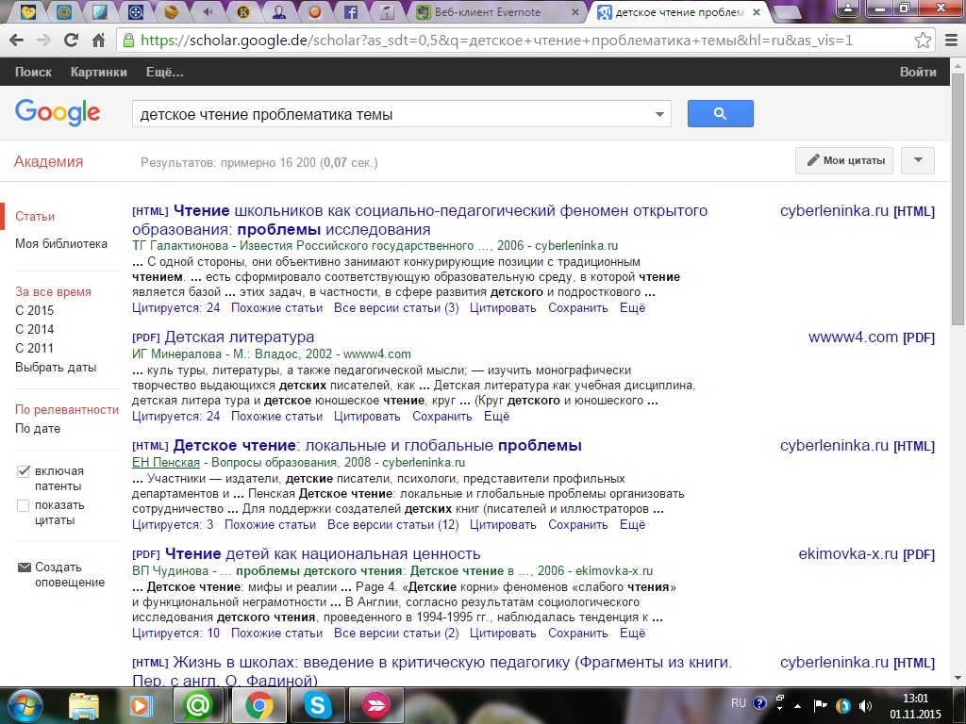The image size is (966, 724).
Task: Filter results С 2014
Action: click(35, 329)
